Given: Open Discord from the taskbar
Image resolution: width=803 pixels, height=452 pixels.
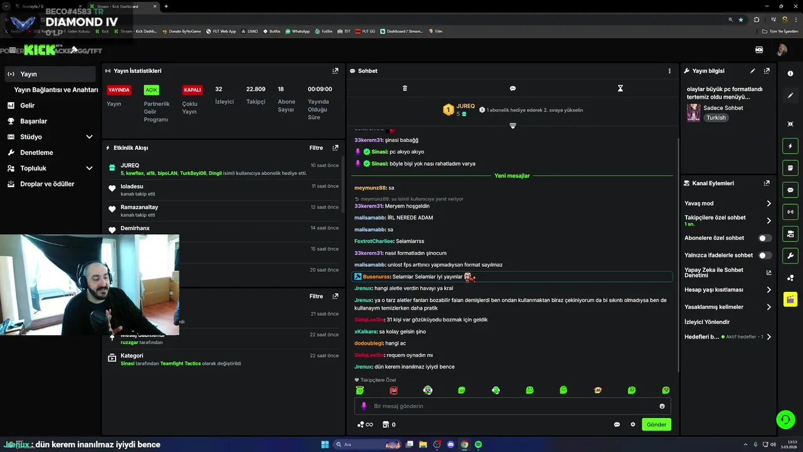Looking at the screenshot, I should [450, 444].
